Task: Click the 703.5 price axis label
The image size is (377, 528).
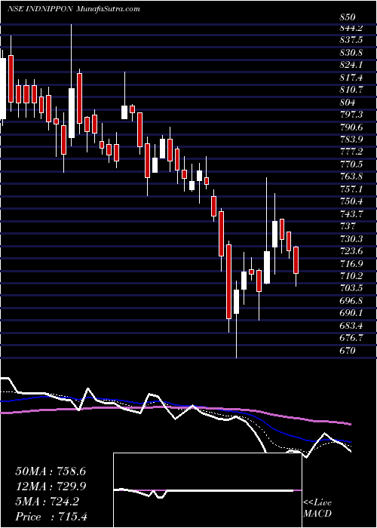Action: pos(351,289)
